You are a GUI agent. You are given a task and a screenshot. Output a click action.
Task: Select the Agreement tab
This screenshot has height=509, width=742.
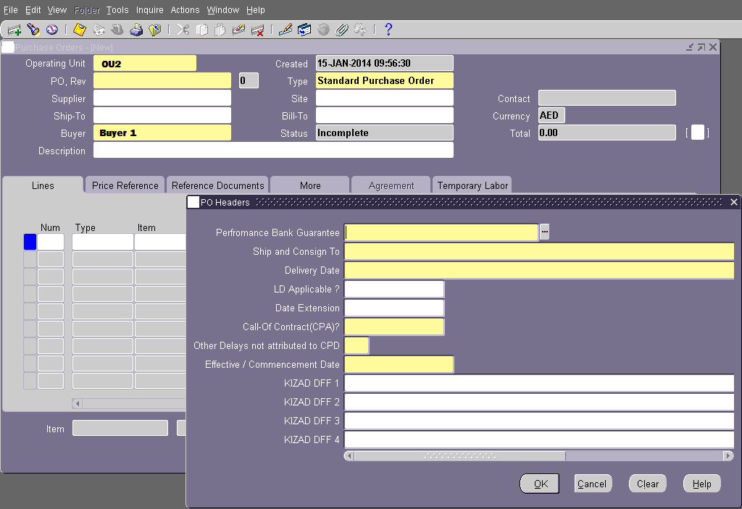point(391,185)
